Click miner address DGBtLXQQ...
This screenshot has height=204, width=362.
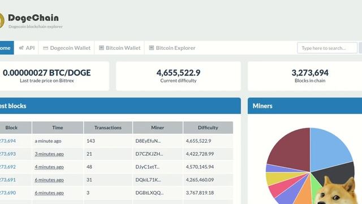coord(149,193)
